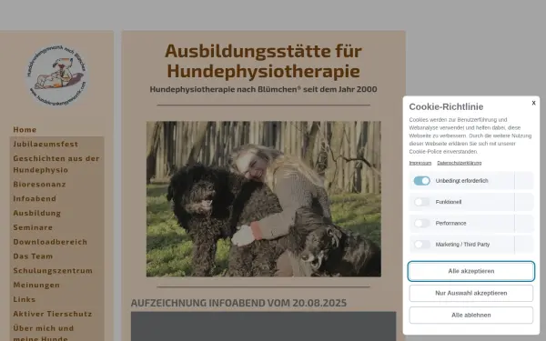Open Das Team menu item
Viewport: 546px width, 341px height.
click(33, 256)
